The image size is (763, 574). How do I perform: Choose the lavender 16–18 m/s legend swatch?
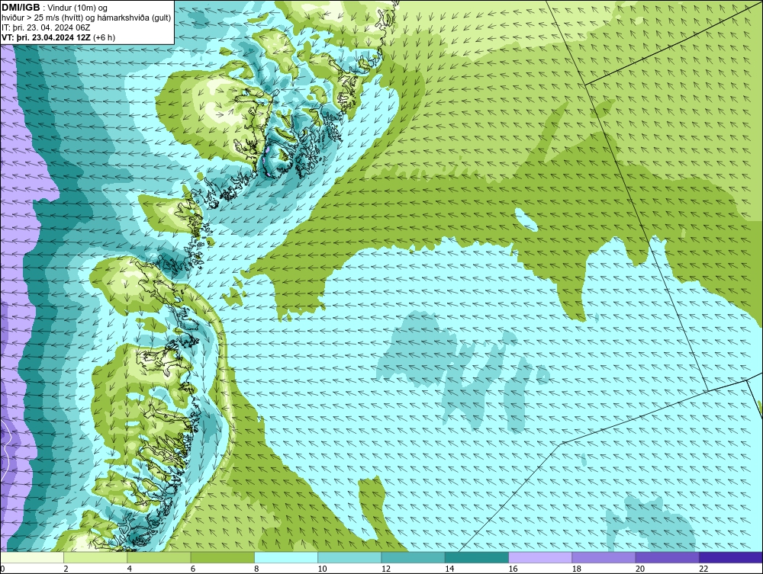(540, 557)
